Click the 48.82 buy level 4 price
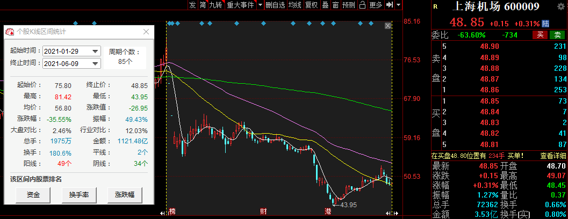This screenshot has width=568, height=219. 489,134
